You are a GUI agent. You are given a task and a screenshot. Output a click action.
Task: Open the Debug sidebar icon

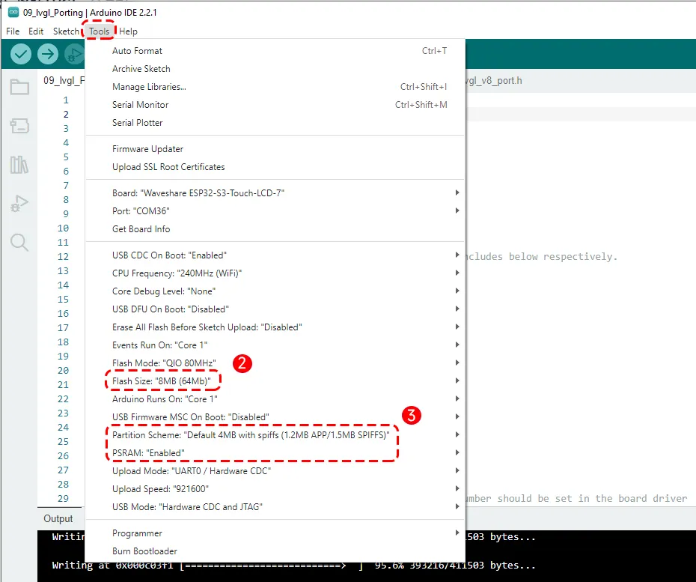(x=19, y=203)
